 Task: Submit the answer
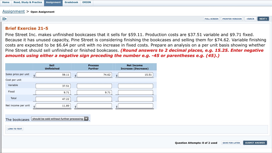tap(255, 143)
